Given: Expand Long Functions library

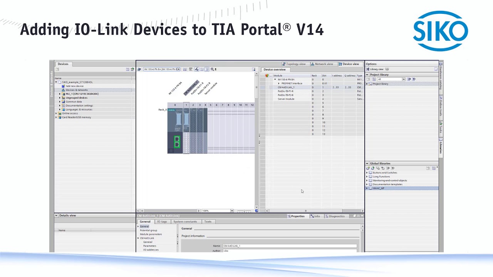Looking at the screenshot, I should (367, 177).
